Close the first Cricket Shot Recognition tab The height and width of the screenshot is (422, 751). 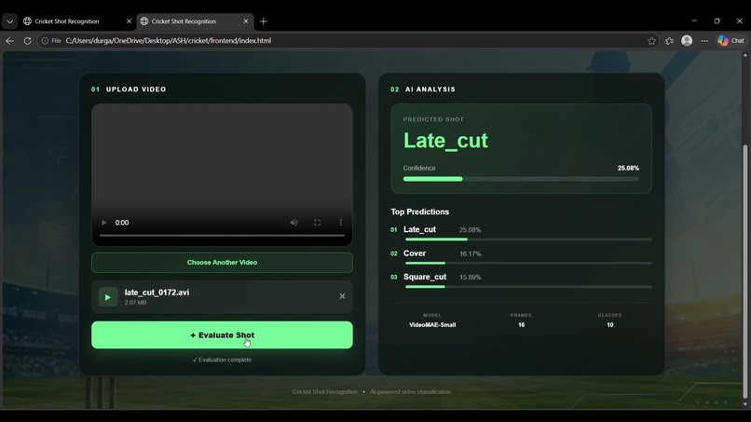(x=129, y=21)
